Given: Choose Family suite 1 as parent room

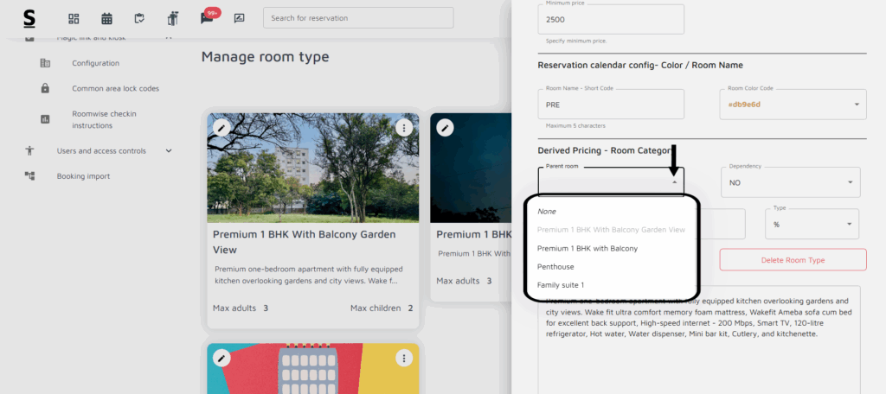Looking at the screenshot, I should (561, 285).
